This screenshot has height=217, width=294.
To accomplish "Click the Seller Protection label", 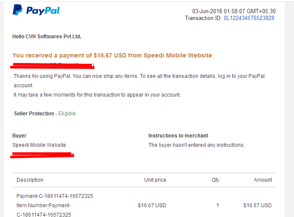I will coord(34,114).
